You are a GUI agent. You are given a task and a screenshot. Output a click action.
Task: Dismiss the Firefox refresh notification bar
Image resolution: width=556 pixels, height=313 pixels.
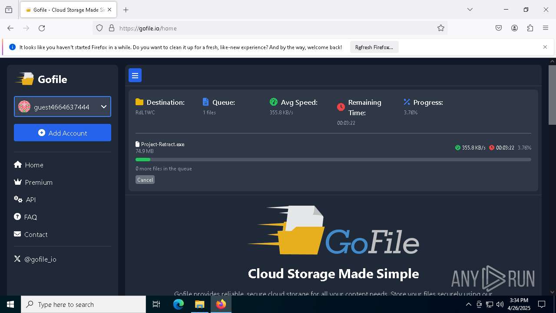545,47
